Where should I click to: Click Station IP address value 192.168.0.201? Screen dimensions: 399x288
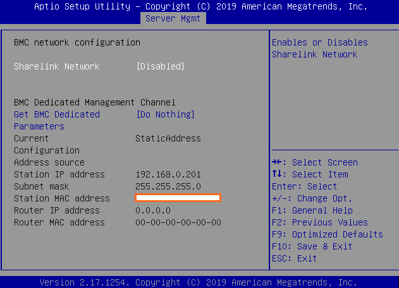168,174
